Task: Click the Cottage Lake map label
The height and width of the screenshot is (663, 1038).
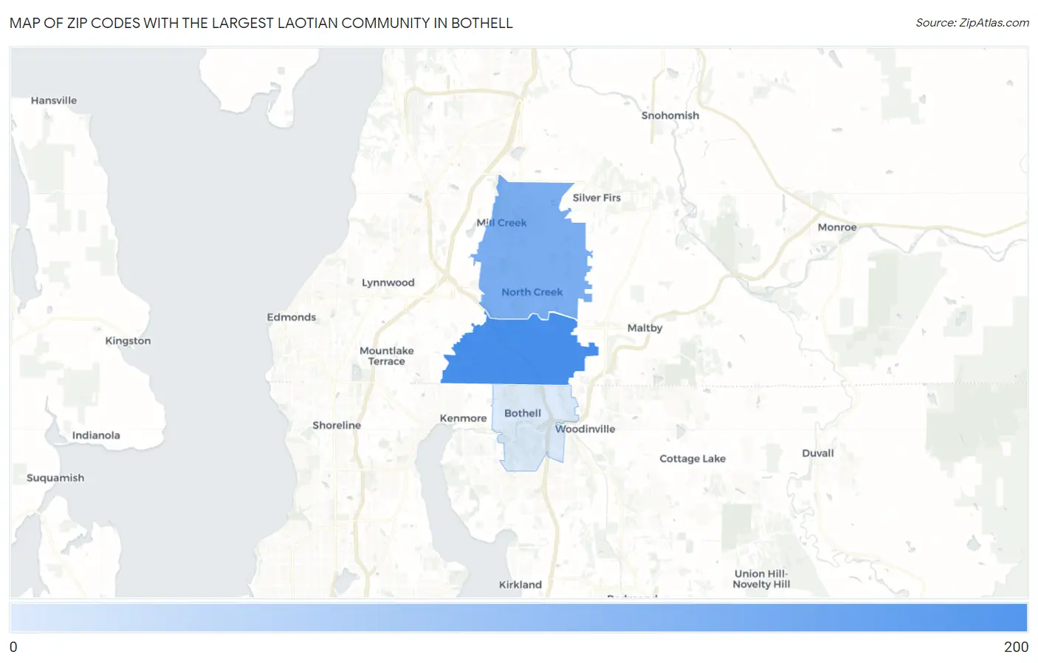Action: pyautogui.click(x=692, y=458)
